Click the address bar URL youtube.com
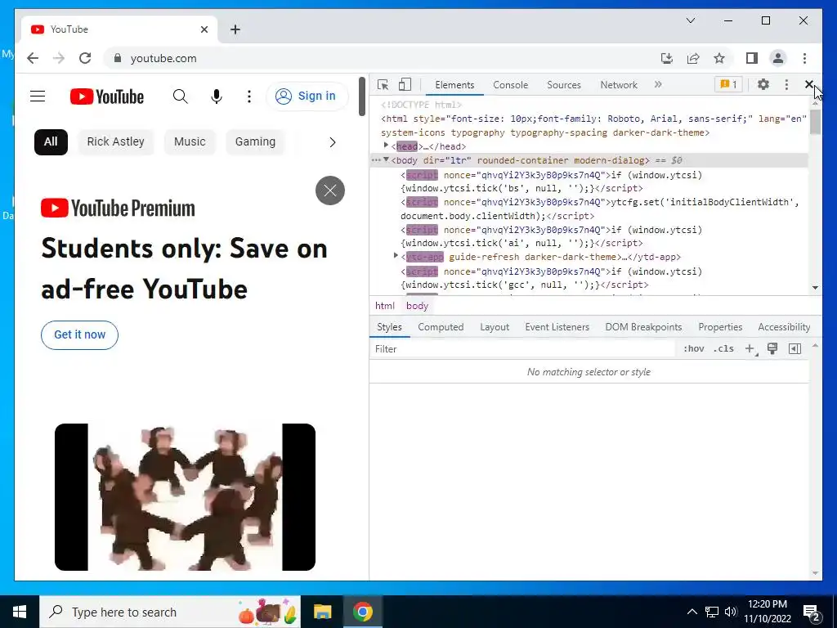Screen dimensions: 837x628 coord(163,58)
